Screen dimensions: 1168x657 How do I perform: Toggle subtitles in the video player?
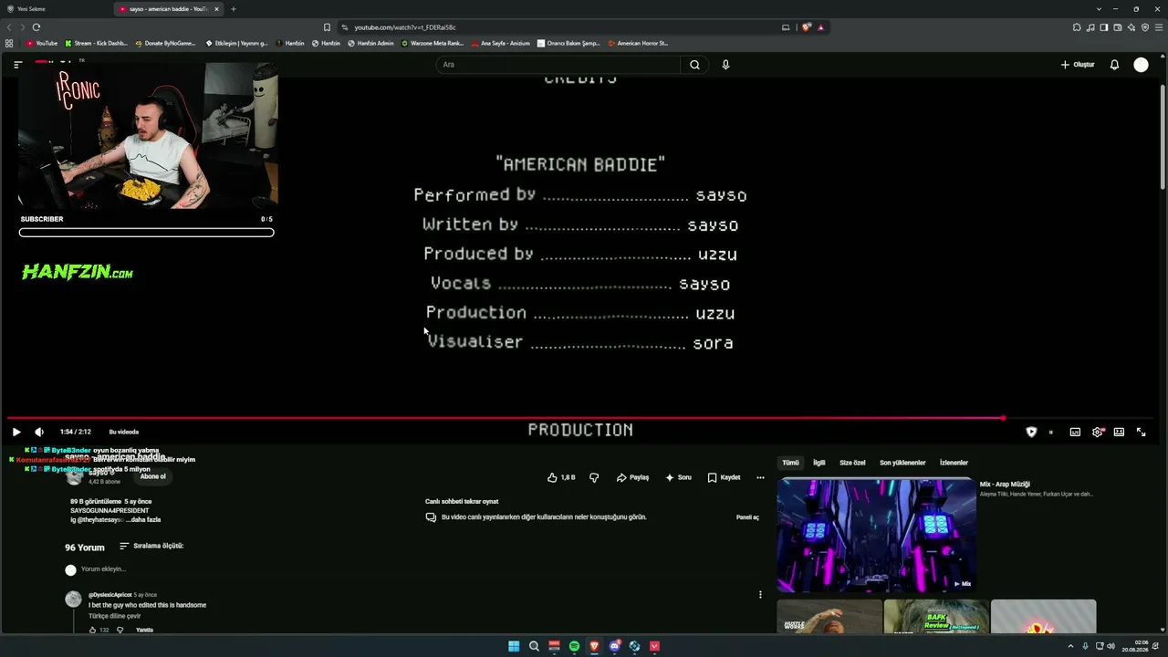click(x=1075, y=432)
